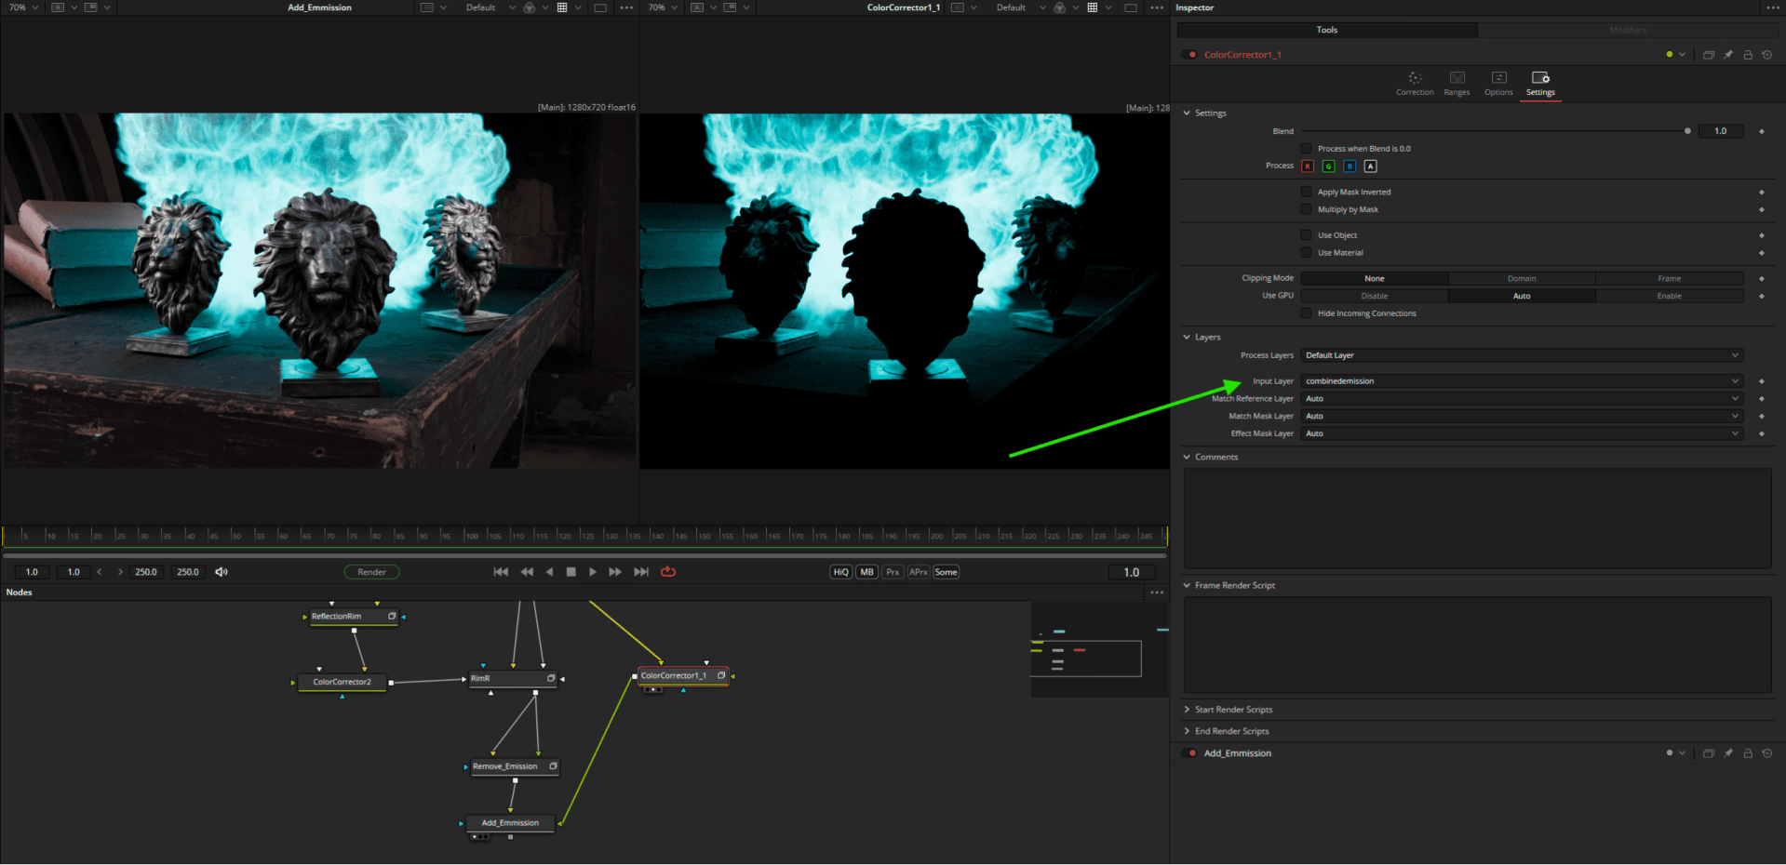Mute audio with the speaker icon
Screen dimensions: 1786x865
click(x=221, y=571)
